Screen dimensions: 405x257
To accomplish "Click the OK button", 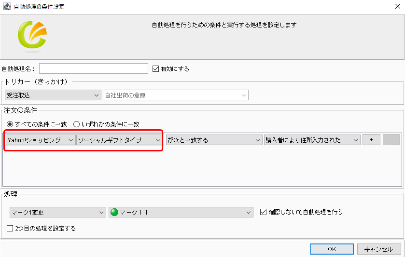I will coord(331,249).
